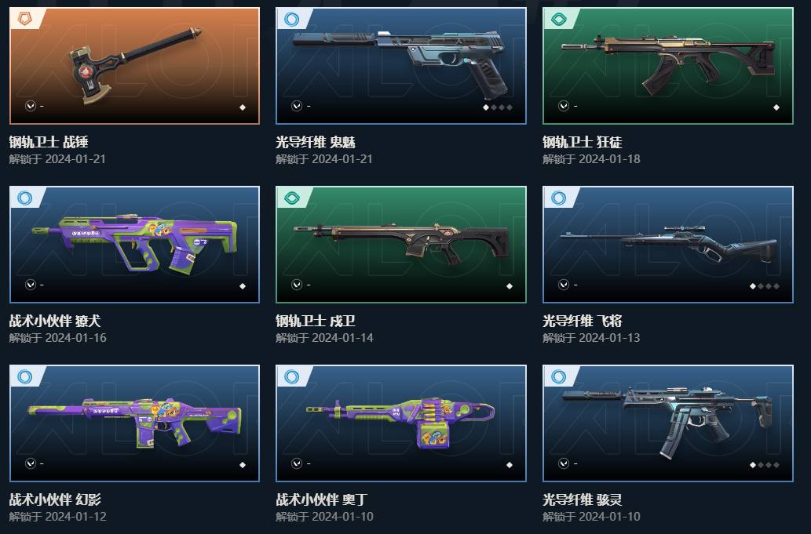
Task: Select the upgrade level dots on 光导纤维 鬼魅
Action: [x=498, y=107]
